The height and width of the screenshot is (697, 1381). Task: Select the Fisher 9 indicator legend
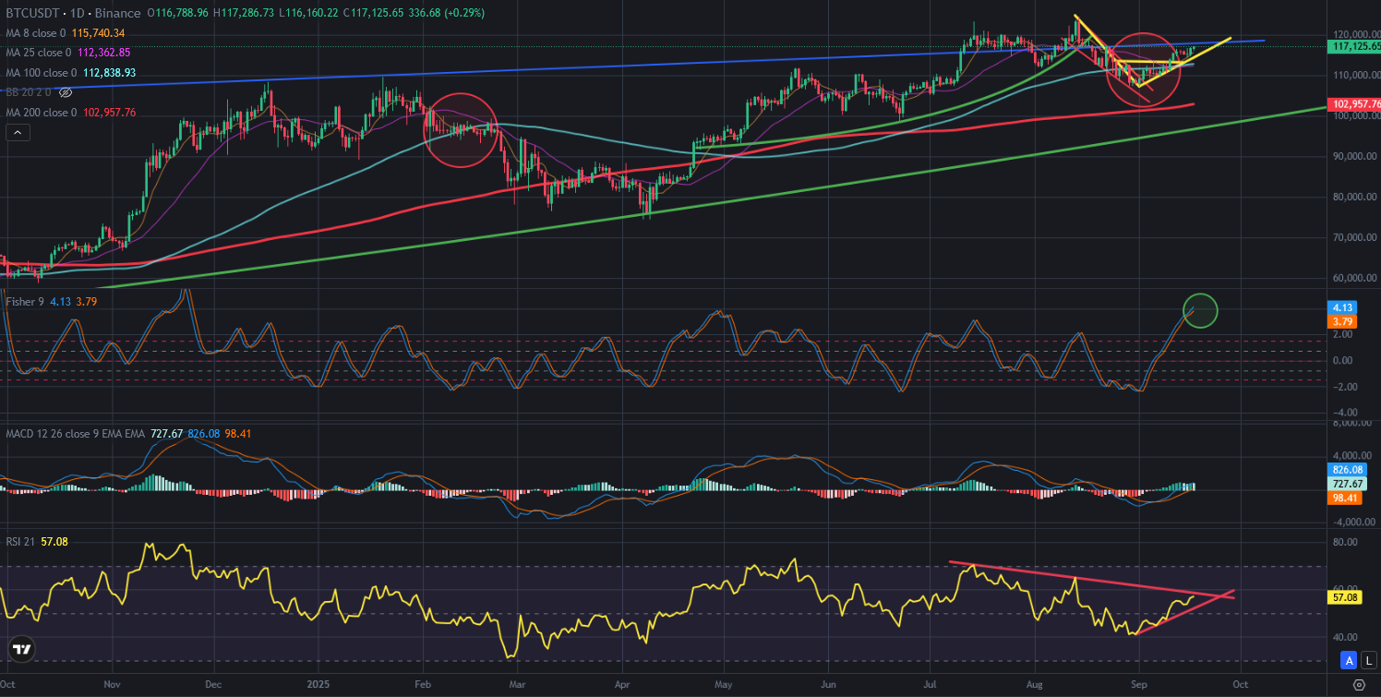25,301
